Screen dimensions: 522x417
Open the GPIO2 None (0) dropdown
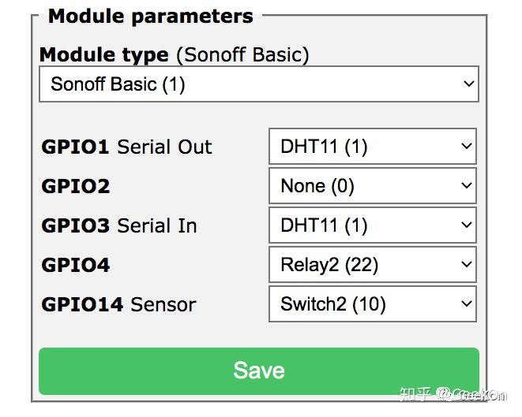373,185
